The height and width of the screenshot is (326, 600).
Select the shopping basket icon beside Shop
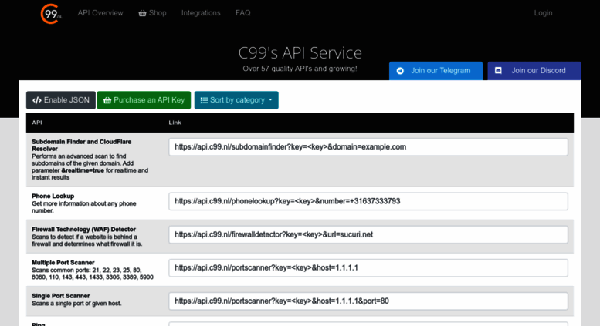[x=142, y=13]
